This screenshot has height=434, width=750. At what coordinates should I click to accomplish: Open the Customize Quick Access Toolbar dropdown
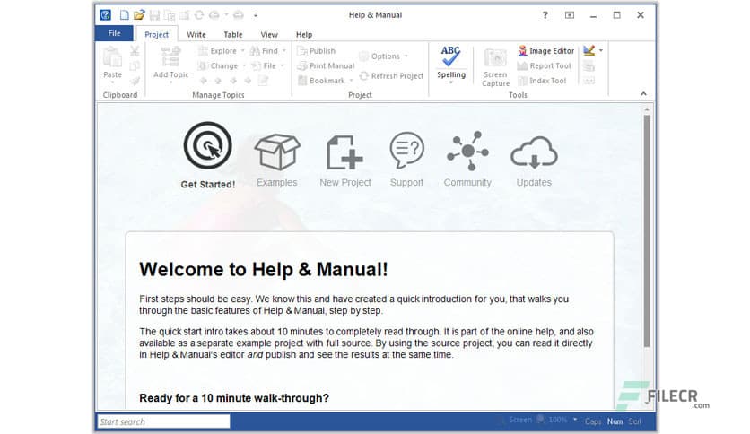[256, 15]
